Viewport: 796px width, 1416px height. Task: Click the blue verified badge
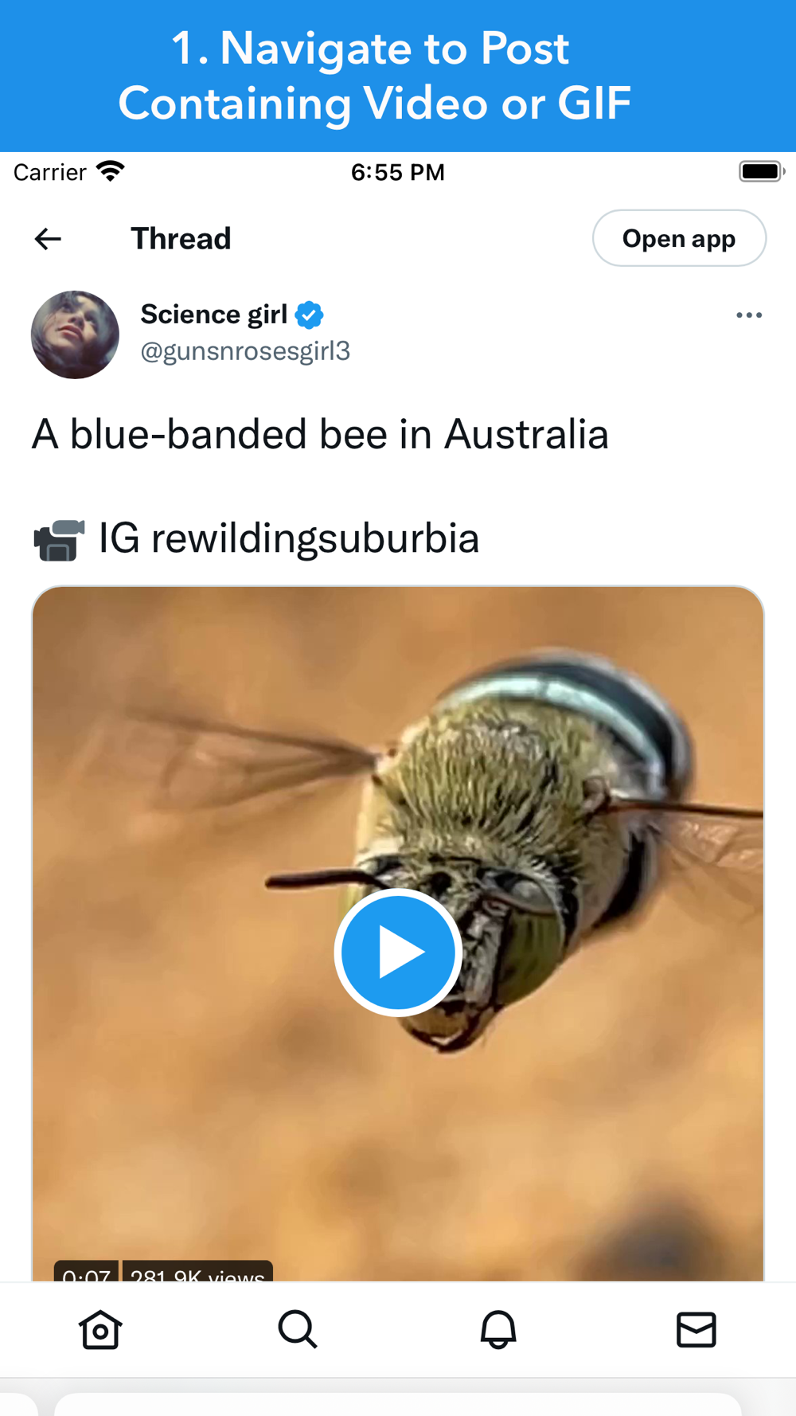(x=309, y=315)
